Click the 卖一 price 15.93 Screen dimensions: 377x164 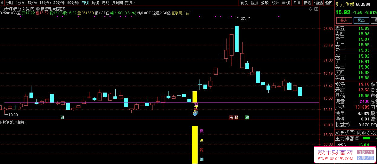364,50
